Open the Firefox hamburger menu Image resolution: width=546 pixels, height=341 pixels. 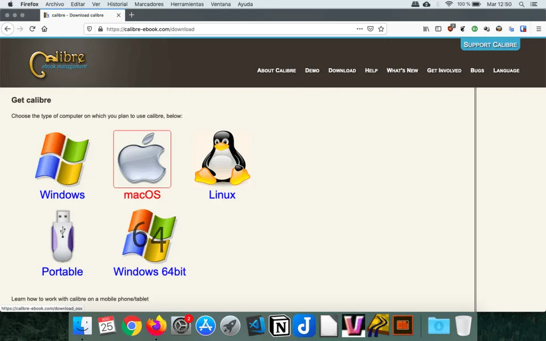539,29
